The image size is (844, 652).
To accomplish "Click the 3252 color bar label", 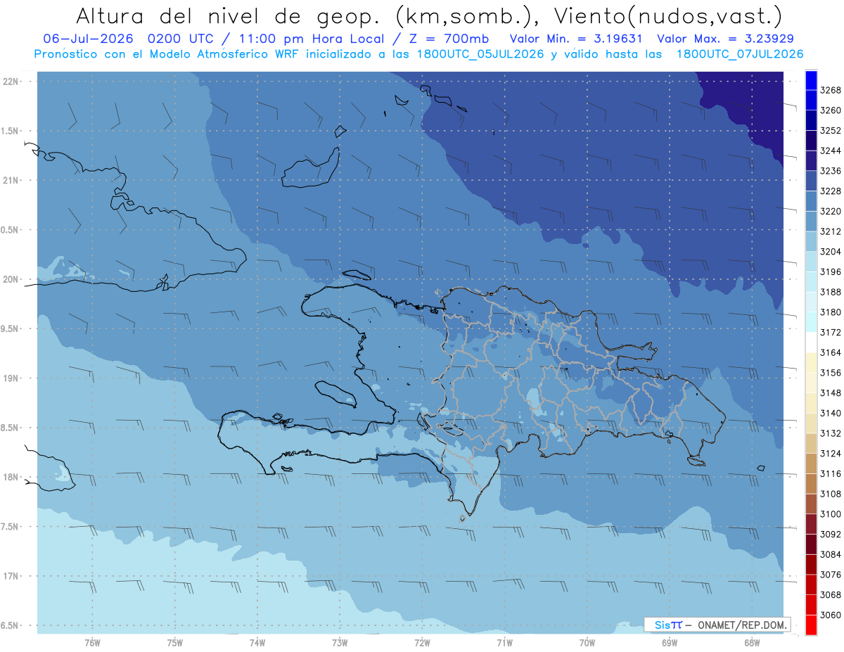I will (831, 131).
